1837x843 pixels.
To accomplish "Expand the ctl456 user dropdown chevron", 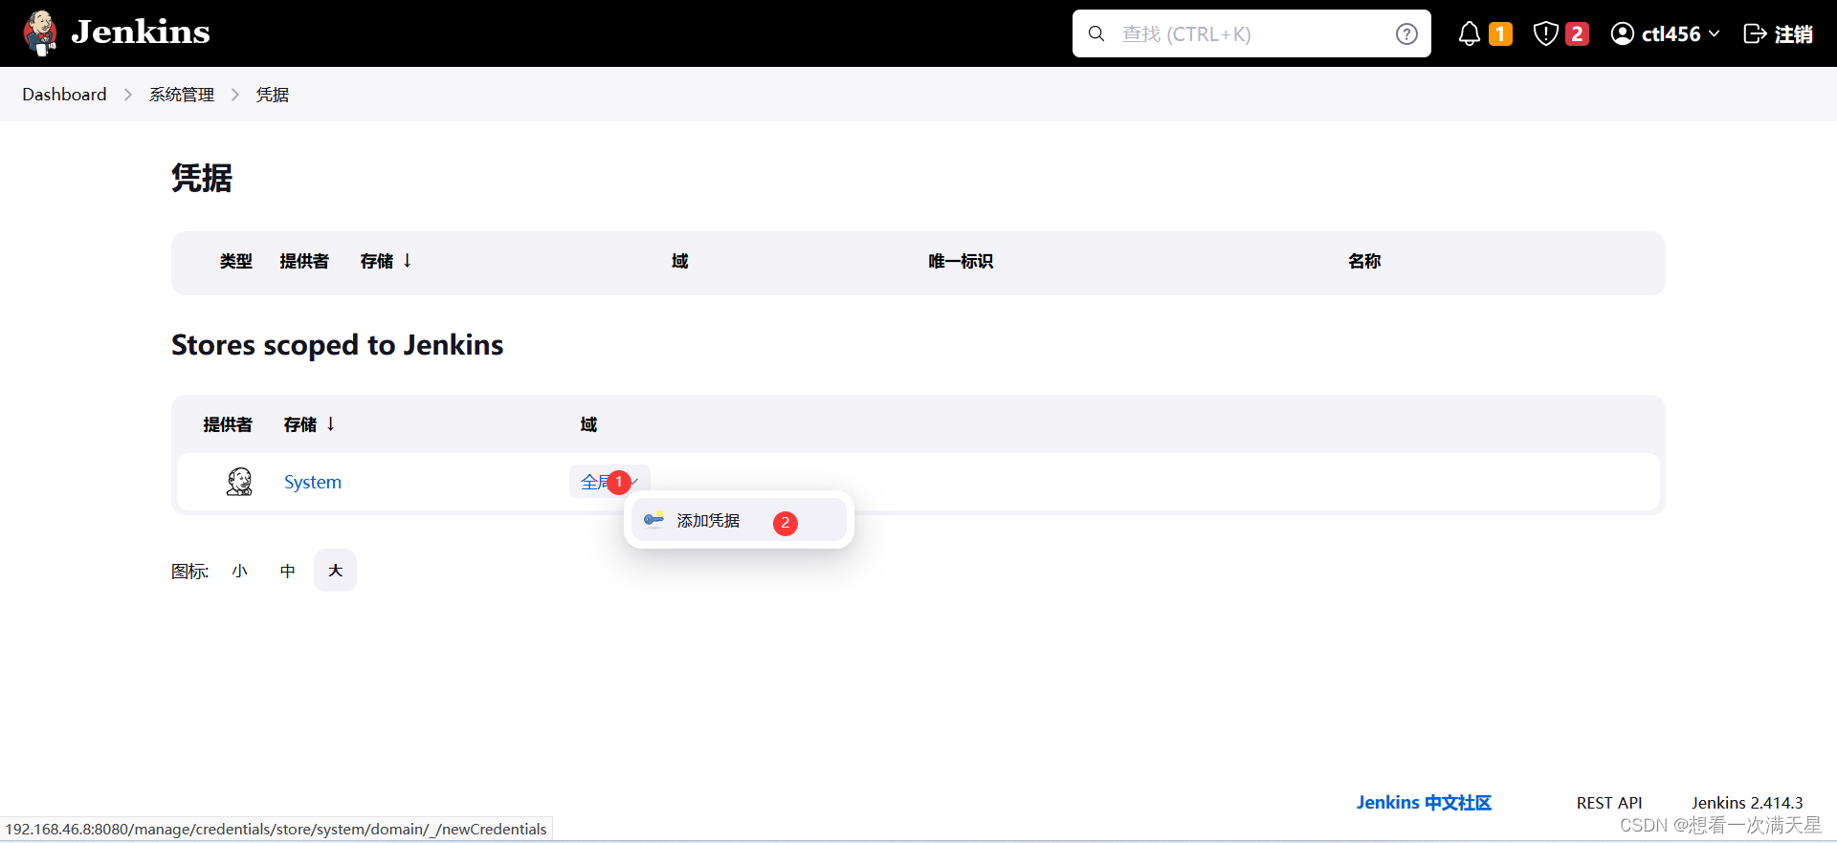I will coord(1714,33).
